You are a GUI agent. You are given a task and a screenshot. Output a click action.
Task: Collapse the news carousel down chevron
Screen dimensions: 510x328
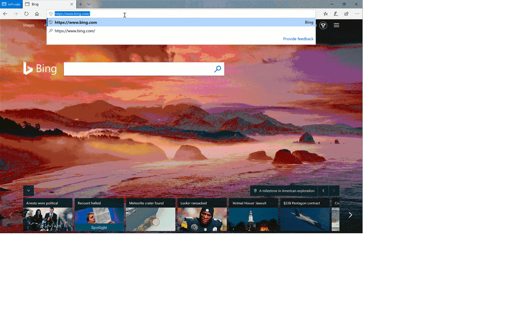pyautogui.click(x=28, y=191)
